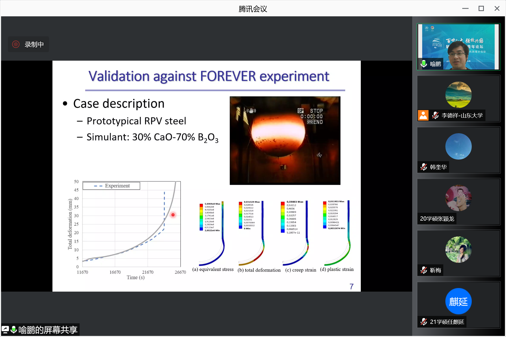The image size is (506, 337).
Task: Click the green microphone icon beside 喻鹏的屏幕共享
Action: (14, 330)
